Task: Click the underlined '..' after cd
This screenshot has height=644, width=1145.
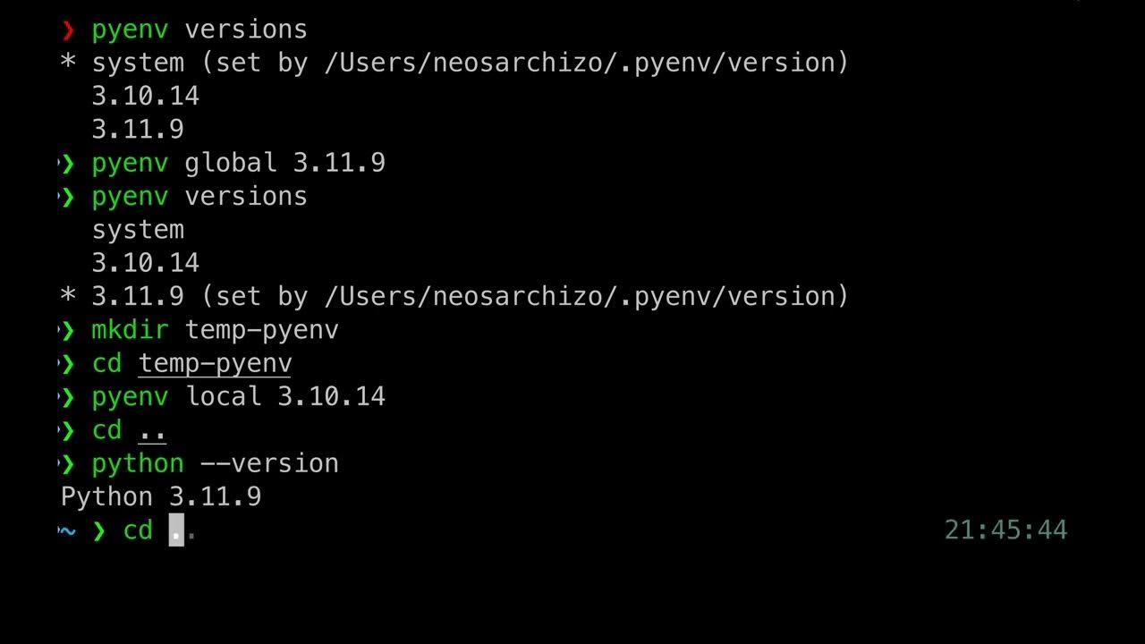Action: click(x=152, y=431)
